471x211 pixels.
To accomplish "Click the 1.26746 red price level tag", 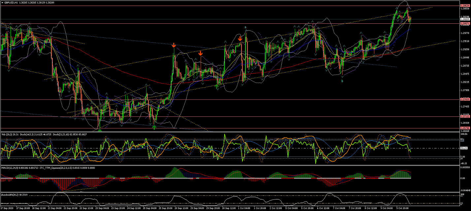I will click(x=464, y=128).
